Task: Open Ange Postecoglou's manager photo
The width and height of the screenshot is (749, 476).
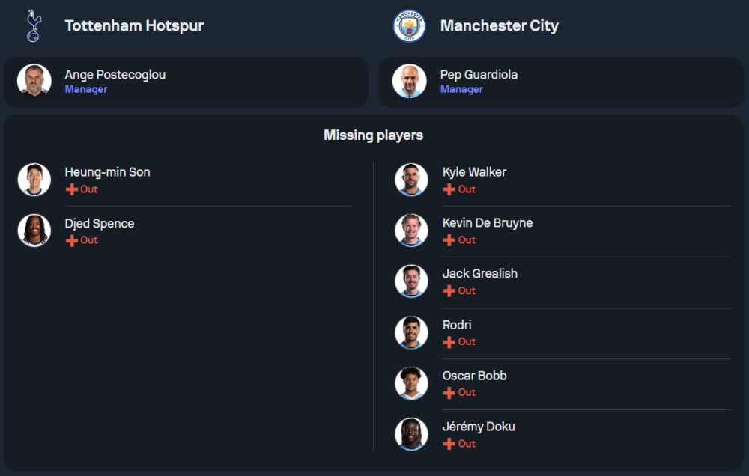Action: point(34,81)
